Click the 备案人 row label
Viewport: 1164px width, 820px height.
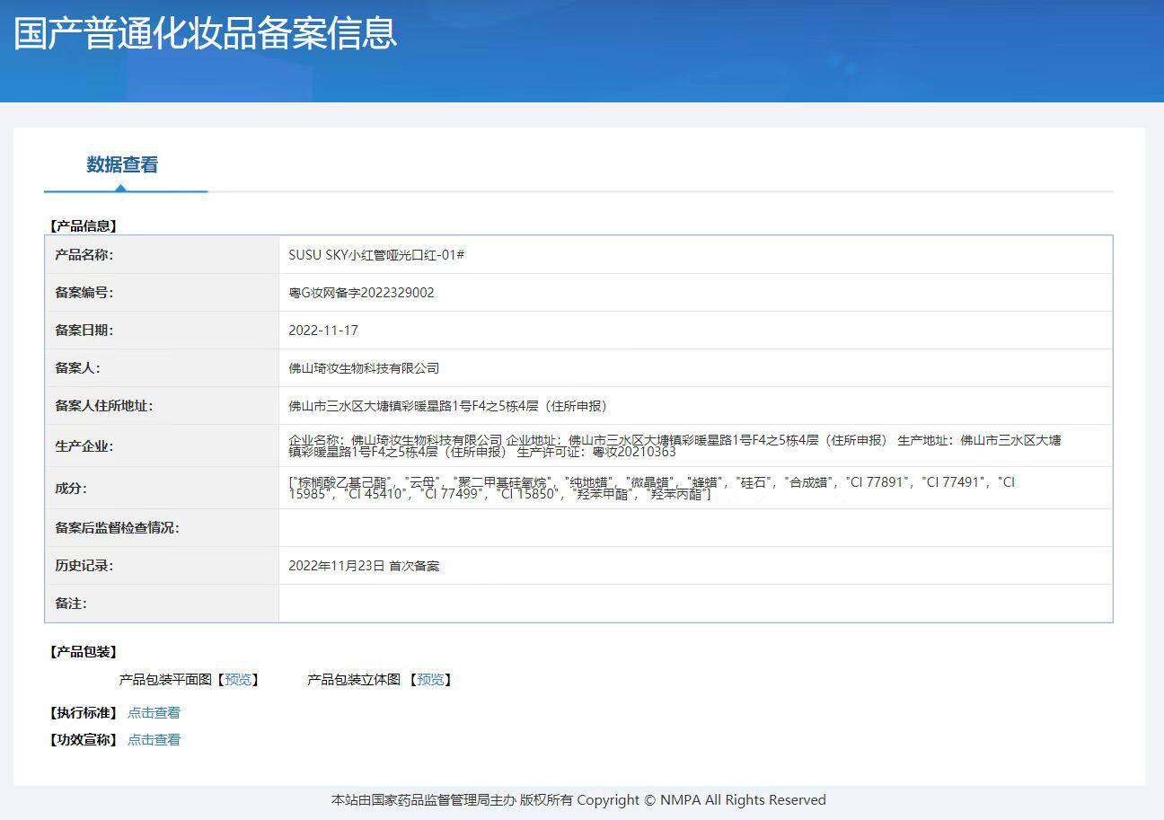[x=77, y=368]
